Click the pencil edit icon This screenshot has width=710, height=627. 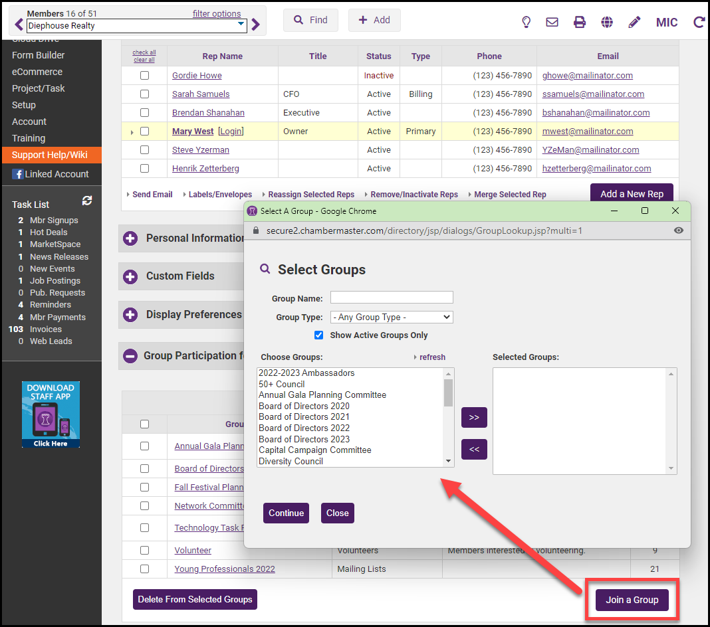634,22
